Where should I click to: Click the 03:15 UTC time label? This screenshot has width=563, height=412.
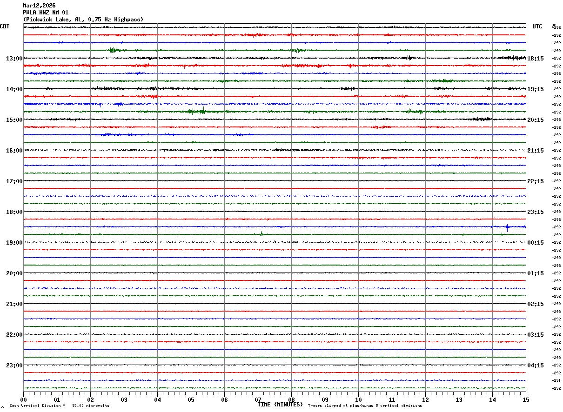[x=536, y=335]
